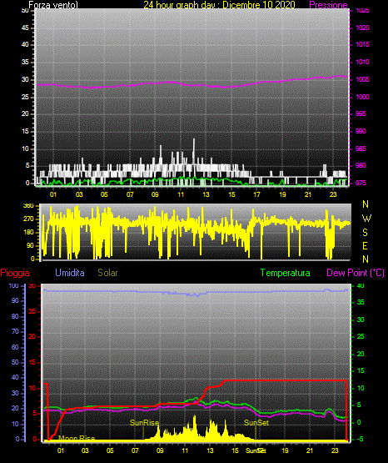The width and height of the screenshot is (388, 463).
Task: Click hour 23 under the rain-temperature graph
Action: tap(335, 450)
